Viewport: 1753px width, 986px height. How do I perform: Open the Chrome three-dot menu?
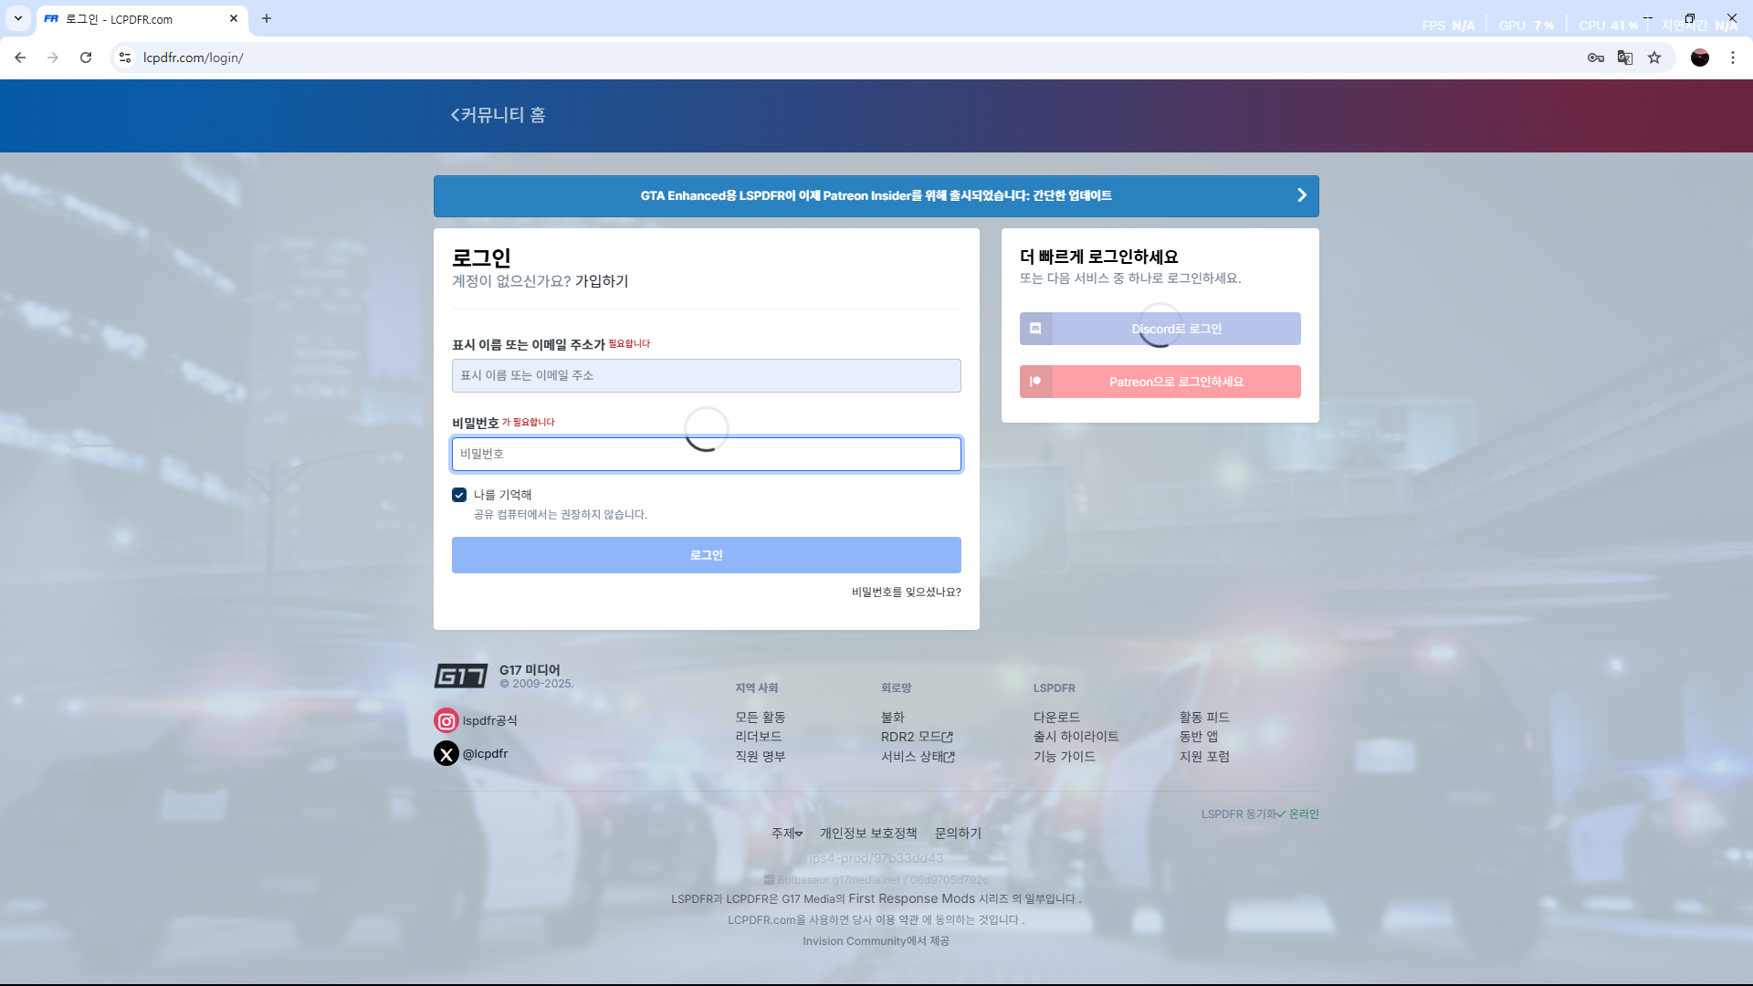click(x=1732, y=58)
